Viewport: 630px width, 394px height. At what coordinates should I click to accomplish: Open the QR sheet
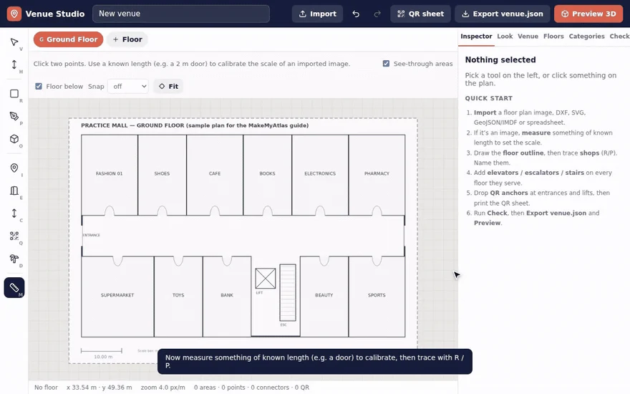tap(420, 14)
